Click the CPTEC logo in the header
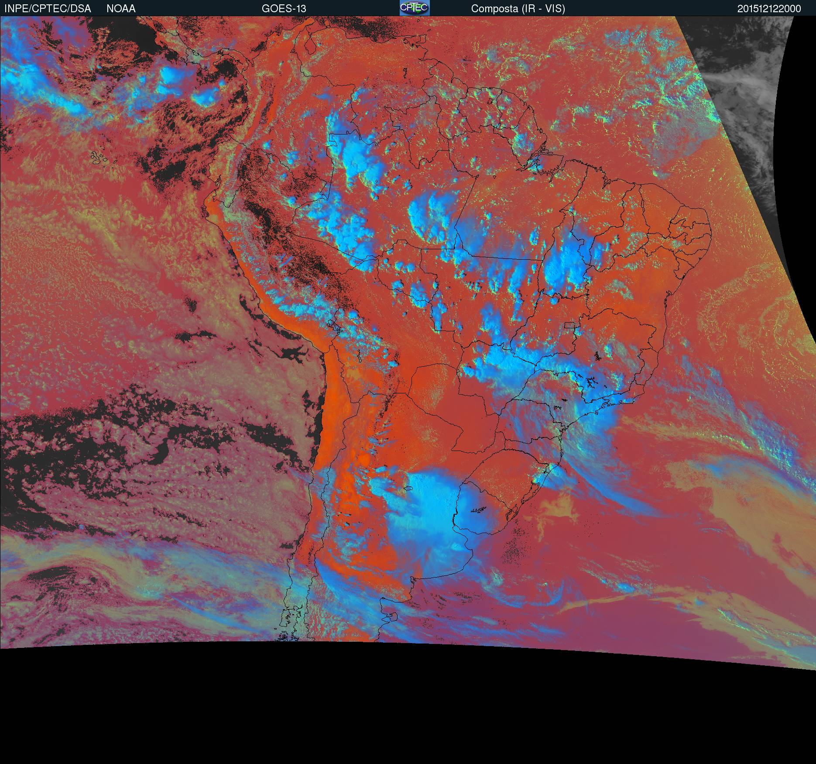This screenshot has height=764, width=816. point(415,8)
